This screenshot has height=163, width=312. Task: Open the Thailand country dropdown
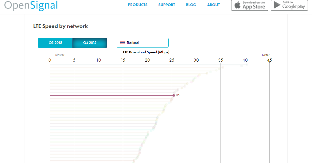(x=142, y=43)
